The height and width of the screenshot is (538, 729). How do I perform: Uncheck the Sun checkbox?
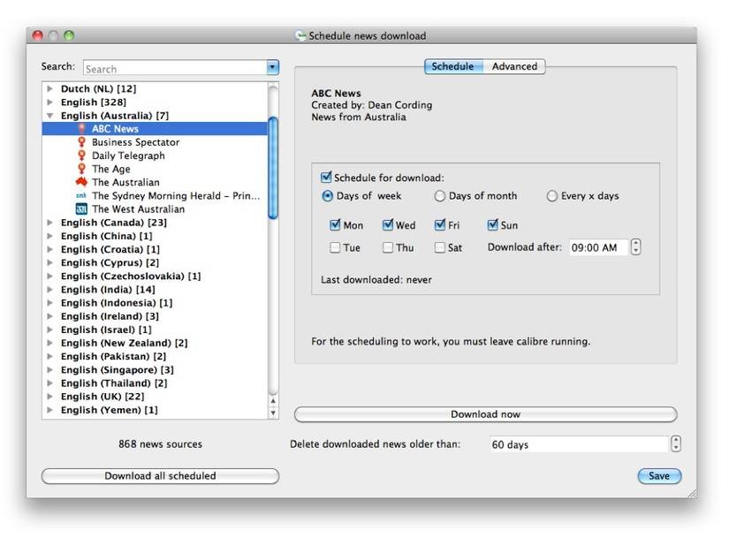pos(493,225)
